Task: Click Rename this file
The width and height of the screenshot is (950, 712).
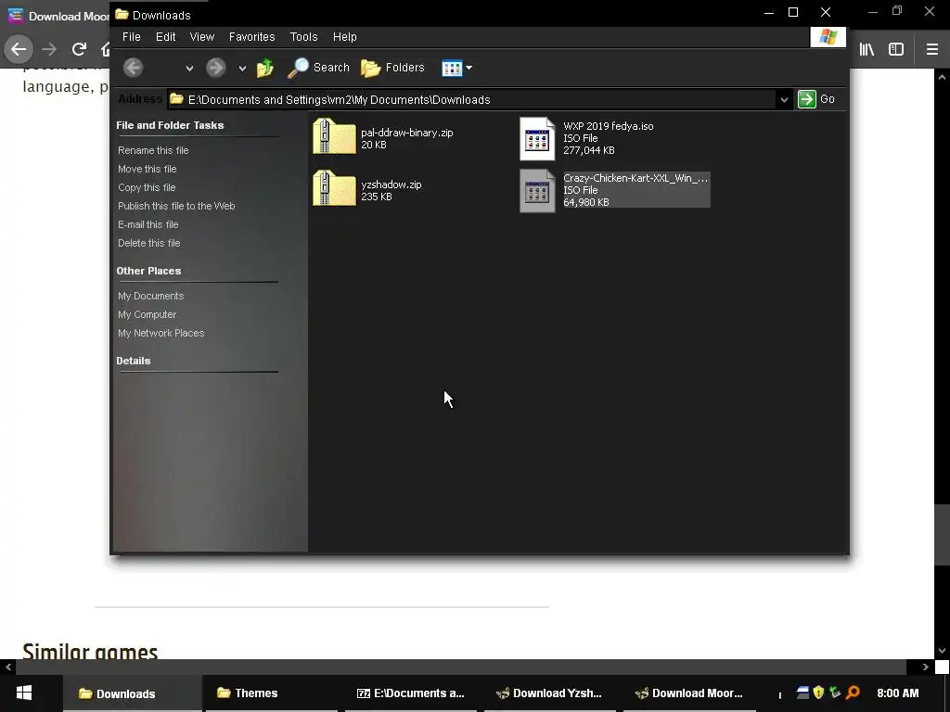Action: pos(153,150)
